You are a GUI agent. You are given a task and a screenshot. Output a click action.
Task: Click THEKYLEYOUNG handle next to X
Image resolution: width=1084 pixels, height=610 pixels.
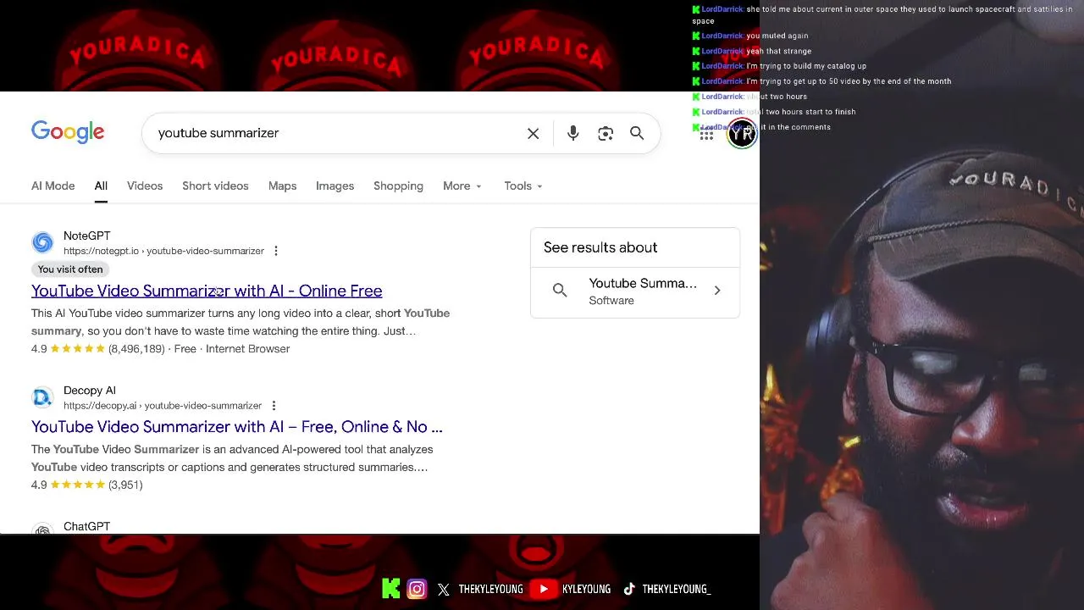(x=491, y=589)
